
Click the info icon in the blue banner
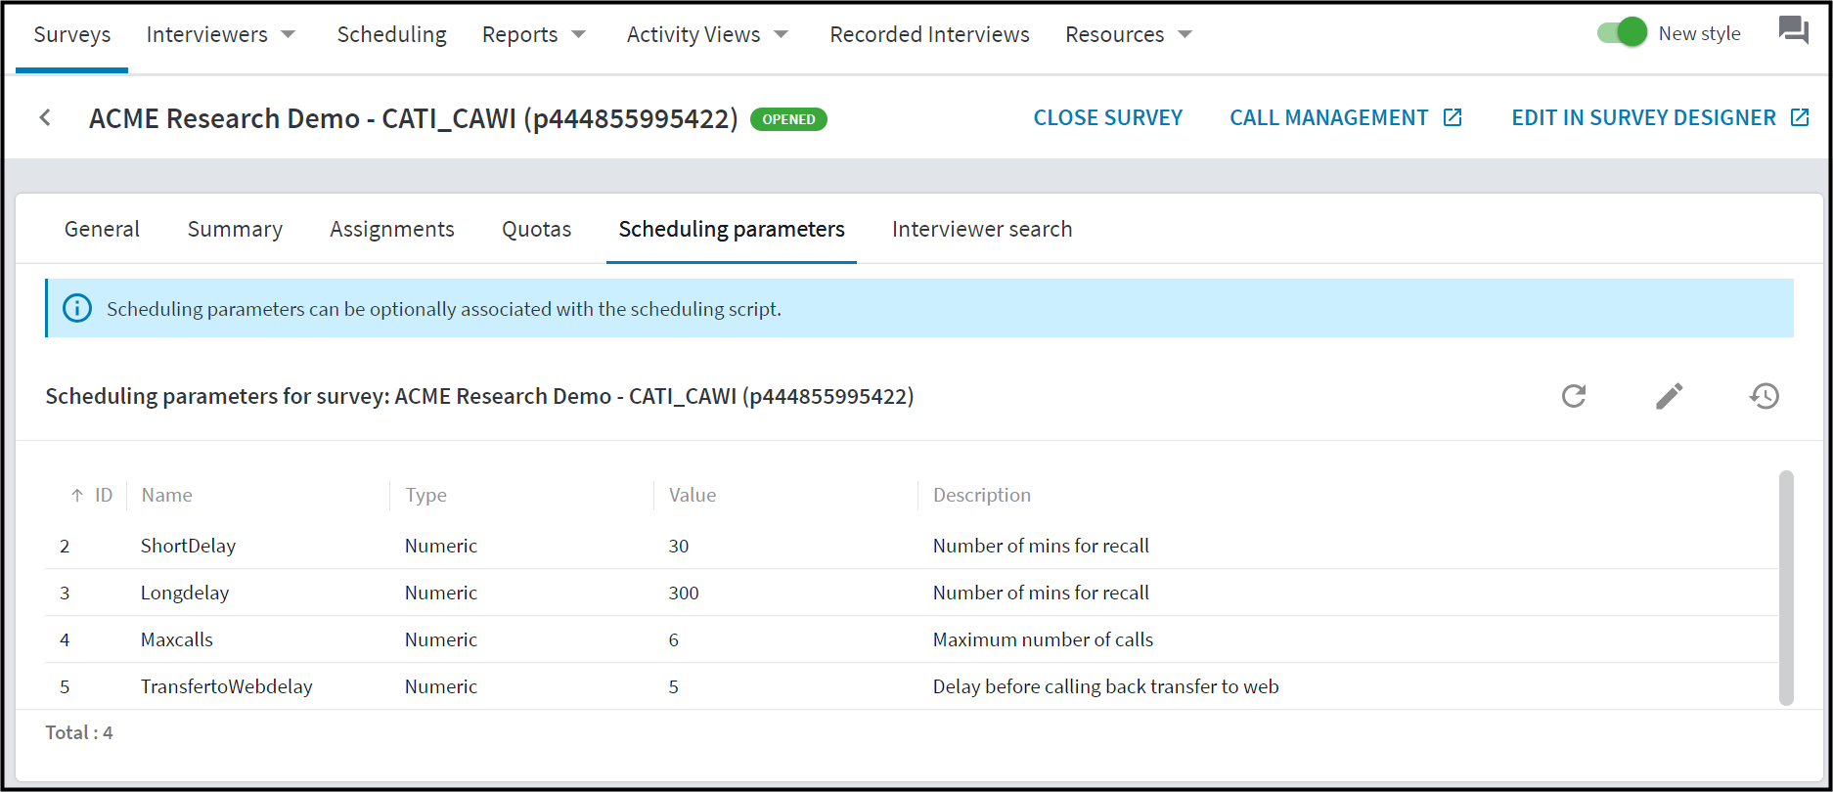click(x=77, y=308)
